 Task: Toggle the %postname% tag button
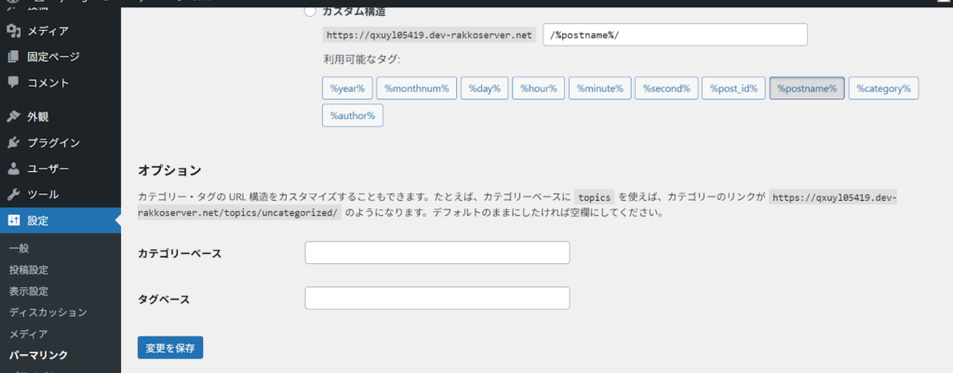(x=807, y=89)
